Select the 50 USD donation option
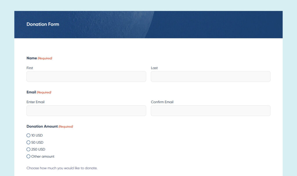 pos(28,142)
